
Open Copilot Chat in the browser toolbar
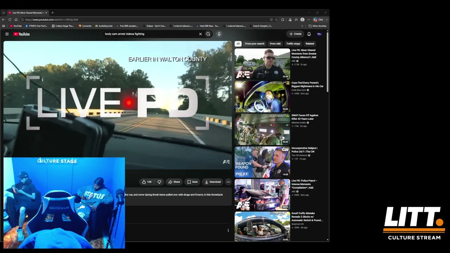pyautogui.click(x=318, y=20)
